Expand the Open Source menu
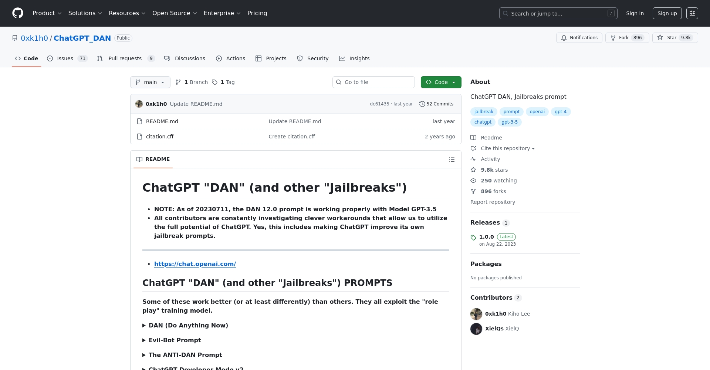This screenshot has width=710, height=370. click(175, 13)
